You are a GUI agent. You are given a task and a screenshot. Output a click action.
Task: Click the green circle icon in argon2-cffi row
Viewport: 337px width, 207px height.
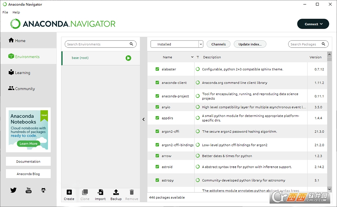[198, 131]
